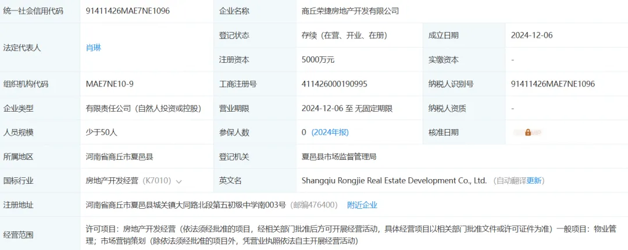
Task: Click the 人员规模 label
Action: click(x=18, y=132)
